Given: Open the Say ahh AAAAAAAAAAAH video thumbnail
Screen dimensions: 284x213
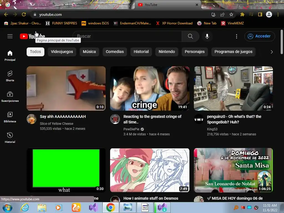Looking at the screenshot, I should (66, 88).
